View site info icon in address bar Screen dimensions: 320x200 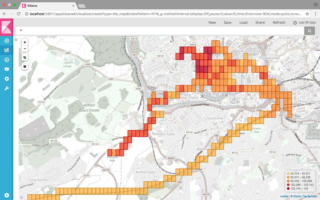26,14
